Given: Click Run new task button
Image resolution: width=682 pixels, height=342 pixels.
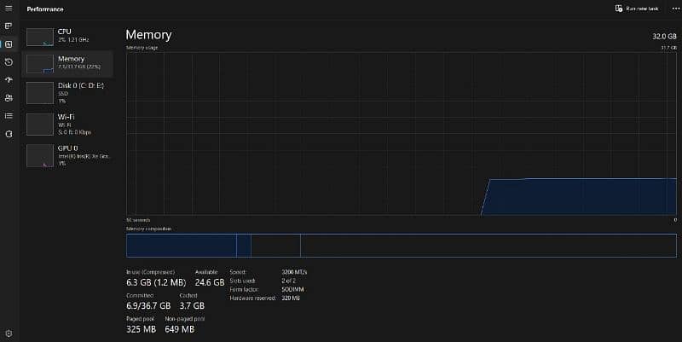Looking at the screenshot, I should 636,9.
